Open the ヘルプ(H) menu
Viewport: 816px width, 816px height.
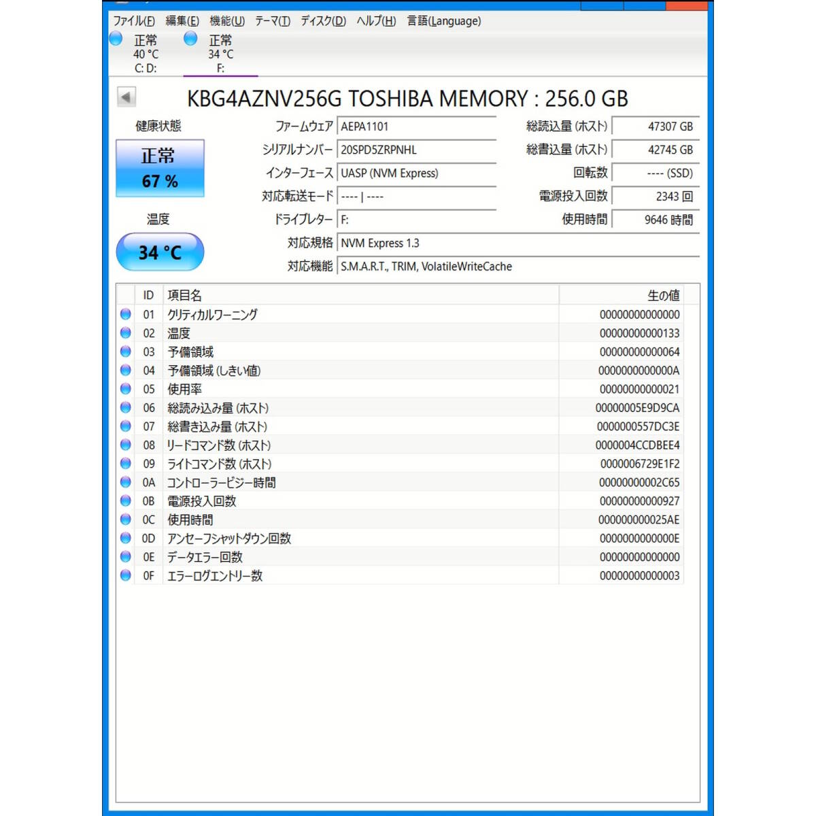(x=376, y=21)
